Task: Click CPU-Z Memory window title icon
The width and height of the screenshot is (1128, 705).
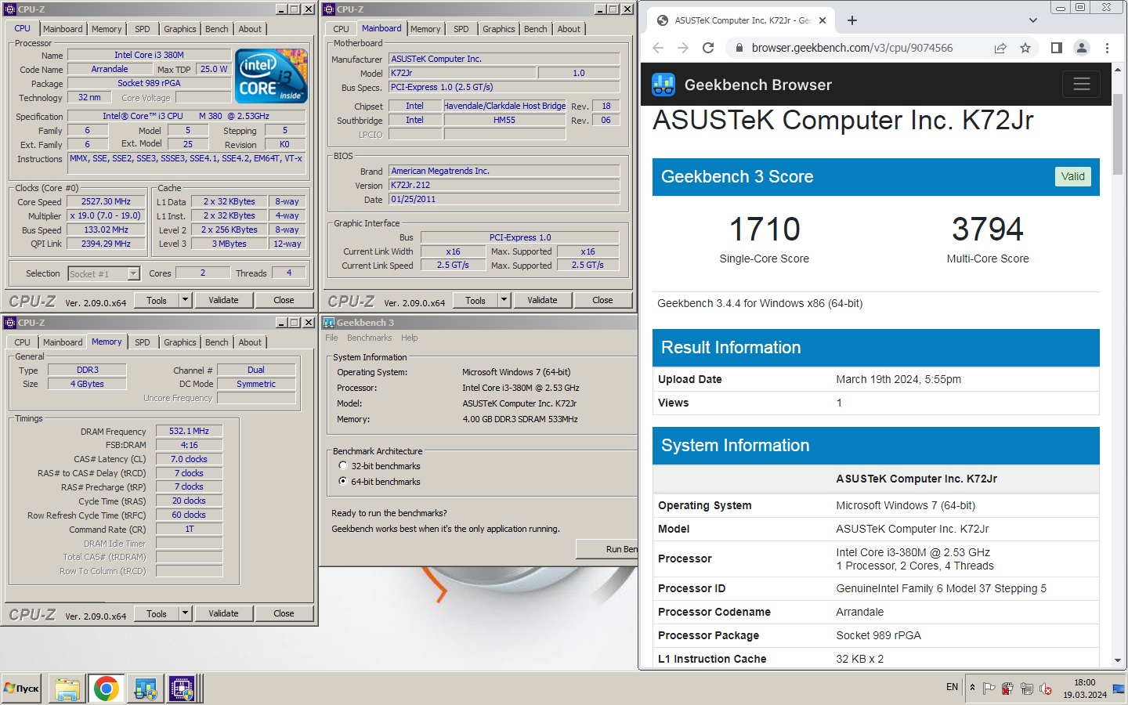Action: pyautogui.click(x=10, y=322)
